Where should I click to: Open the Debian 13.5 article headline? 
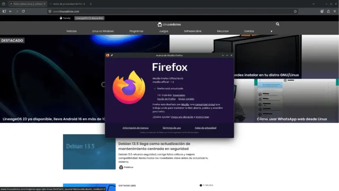[154, 146]
